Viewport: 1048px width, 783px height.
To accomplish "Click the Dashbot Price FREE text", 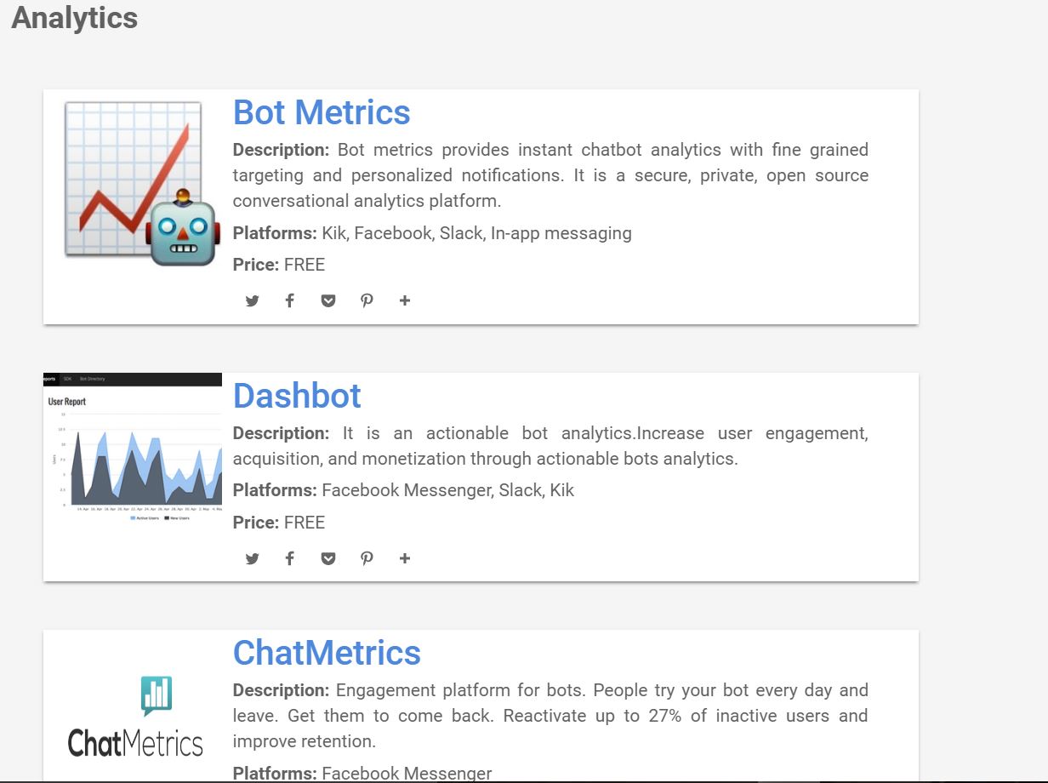I will pos(279,523).
